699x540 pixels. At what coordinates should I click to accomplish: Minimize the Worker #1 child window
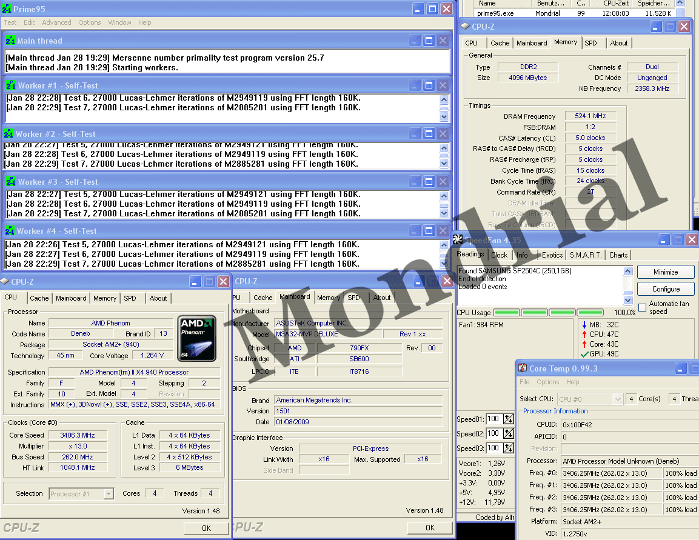[415, 85]
